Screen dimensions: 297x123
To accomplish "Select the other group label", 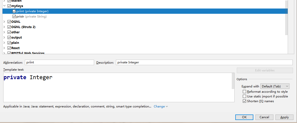I will click(16, 32).
